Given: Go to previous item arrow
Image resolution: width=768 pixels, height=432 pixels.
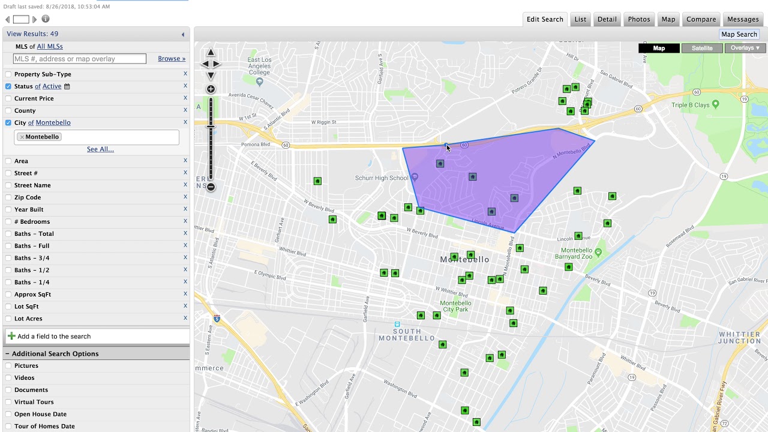Looking at the screenshot, I should 8,20.
